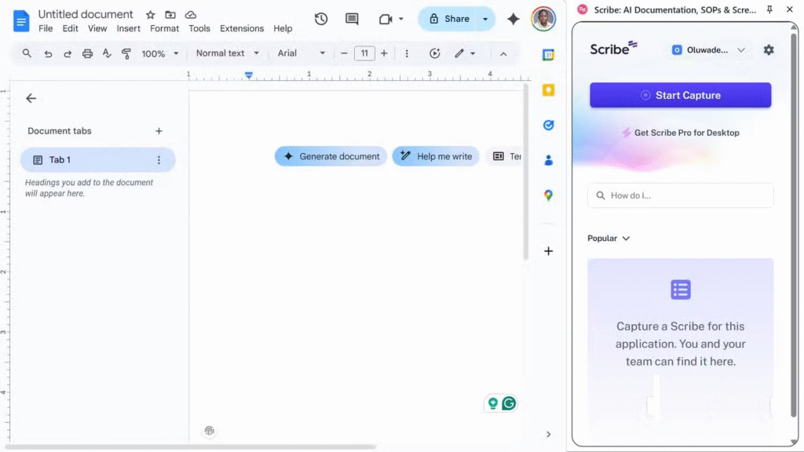This screenshot has width=804, height=452.
Task: Open Google Tasks in side panel
Action: pos(548,125)
